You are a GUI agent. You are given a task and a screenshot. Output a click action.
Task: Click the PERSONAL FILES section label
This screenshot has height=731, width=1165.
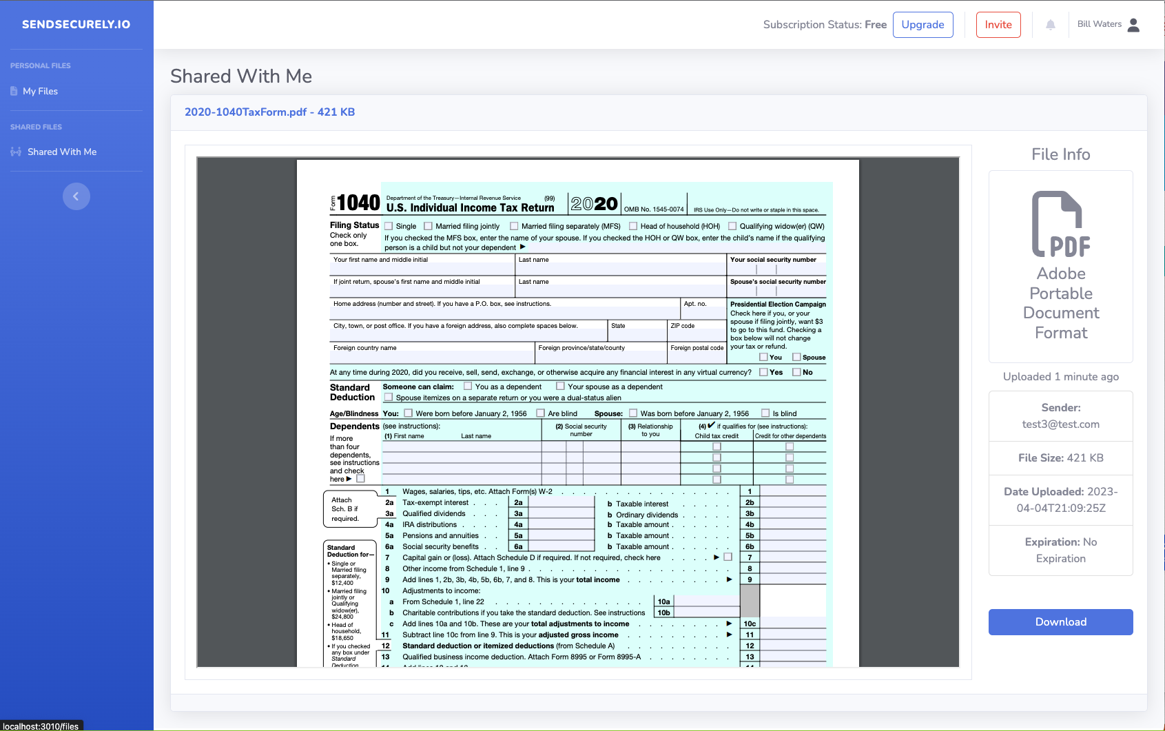(x=41, y=65)
